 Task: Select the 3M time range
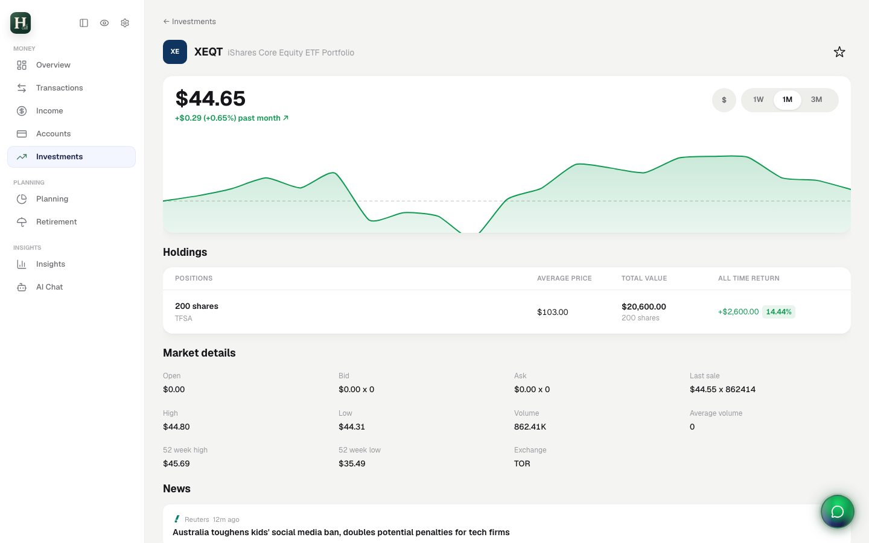tap(816, 100)
